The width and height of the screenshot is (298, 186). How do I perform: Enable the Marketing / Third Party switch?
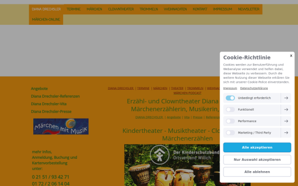click(230, 132)
